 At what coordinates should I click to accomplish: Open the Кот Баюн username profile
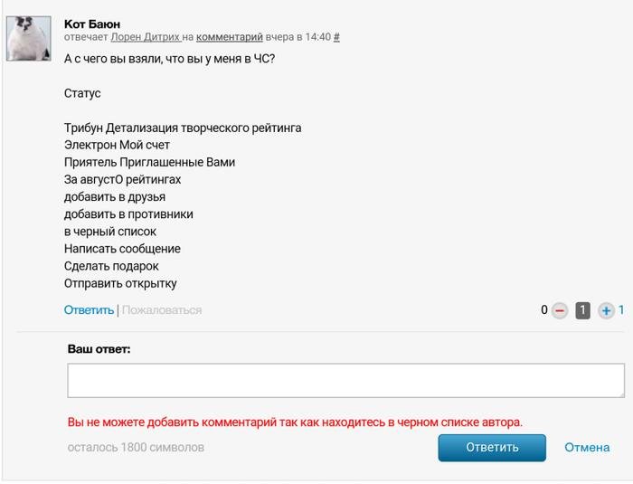(92, 23)
